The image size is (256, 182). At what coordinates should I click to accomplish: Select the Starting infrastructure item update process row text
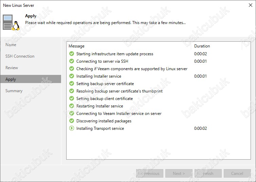click(x=115, y=54)
